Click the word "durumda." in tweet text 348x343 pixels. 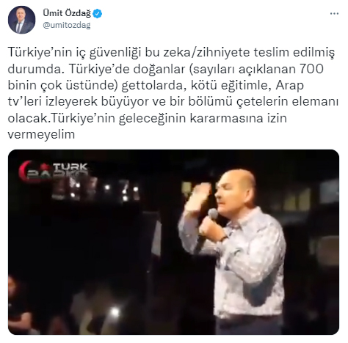pyautogui.click(x=37, y=69)
